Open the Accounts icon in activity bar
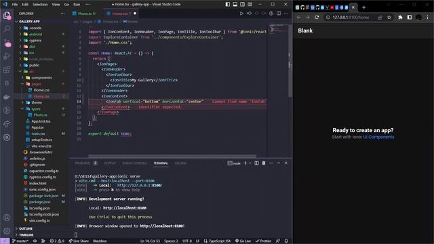The height and width of the screenshot is (244, 434). (x=7, y=218)
